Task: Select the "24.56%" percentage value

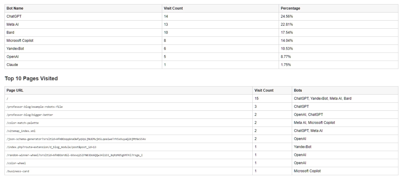Action: coord(287,16)
